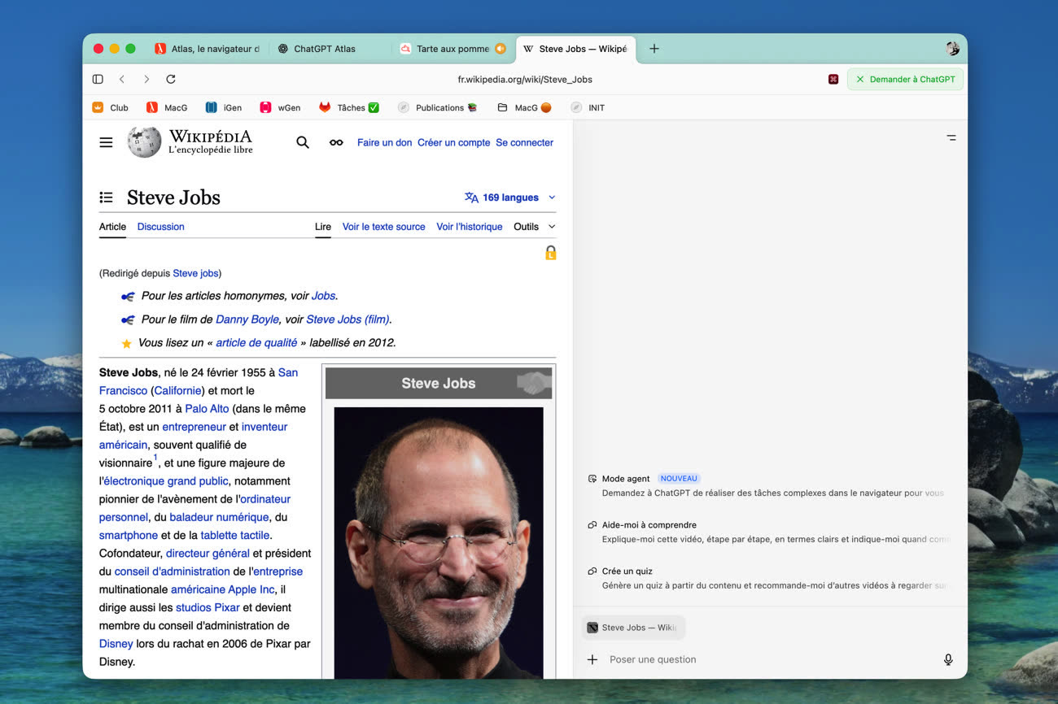This screenshot has width=1058, height=704.
Task: Toggle the browser sidebar icon
Action: click(98, 79)
